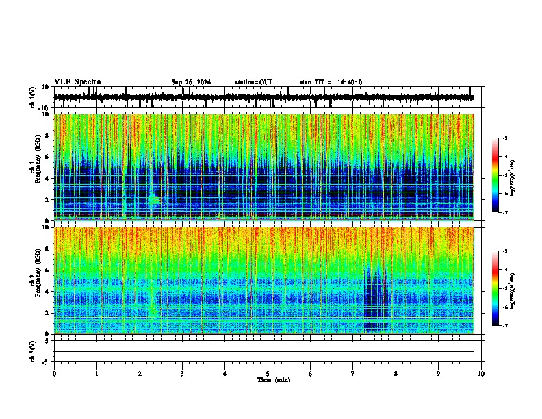Click the dark blue dropout in ch.2 spectrogram
542x419 pixels.
tap(376, 299)
